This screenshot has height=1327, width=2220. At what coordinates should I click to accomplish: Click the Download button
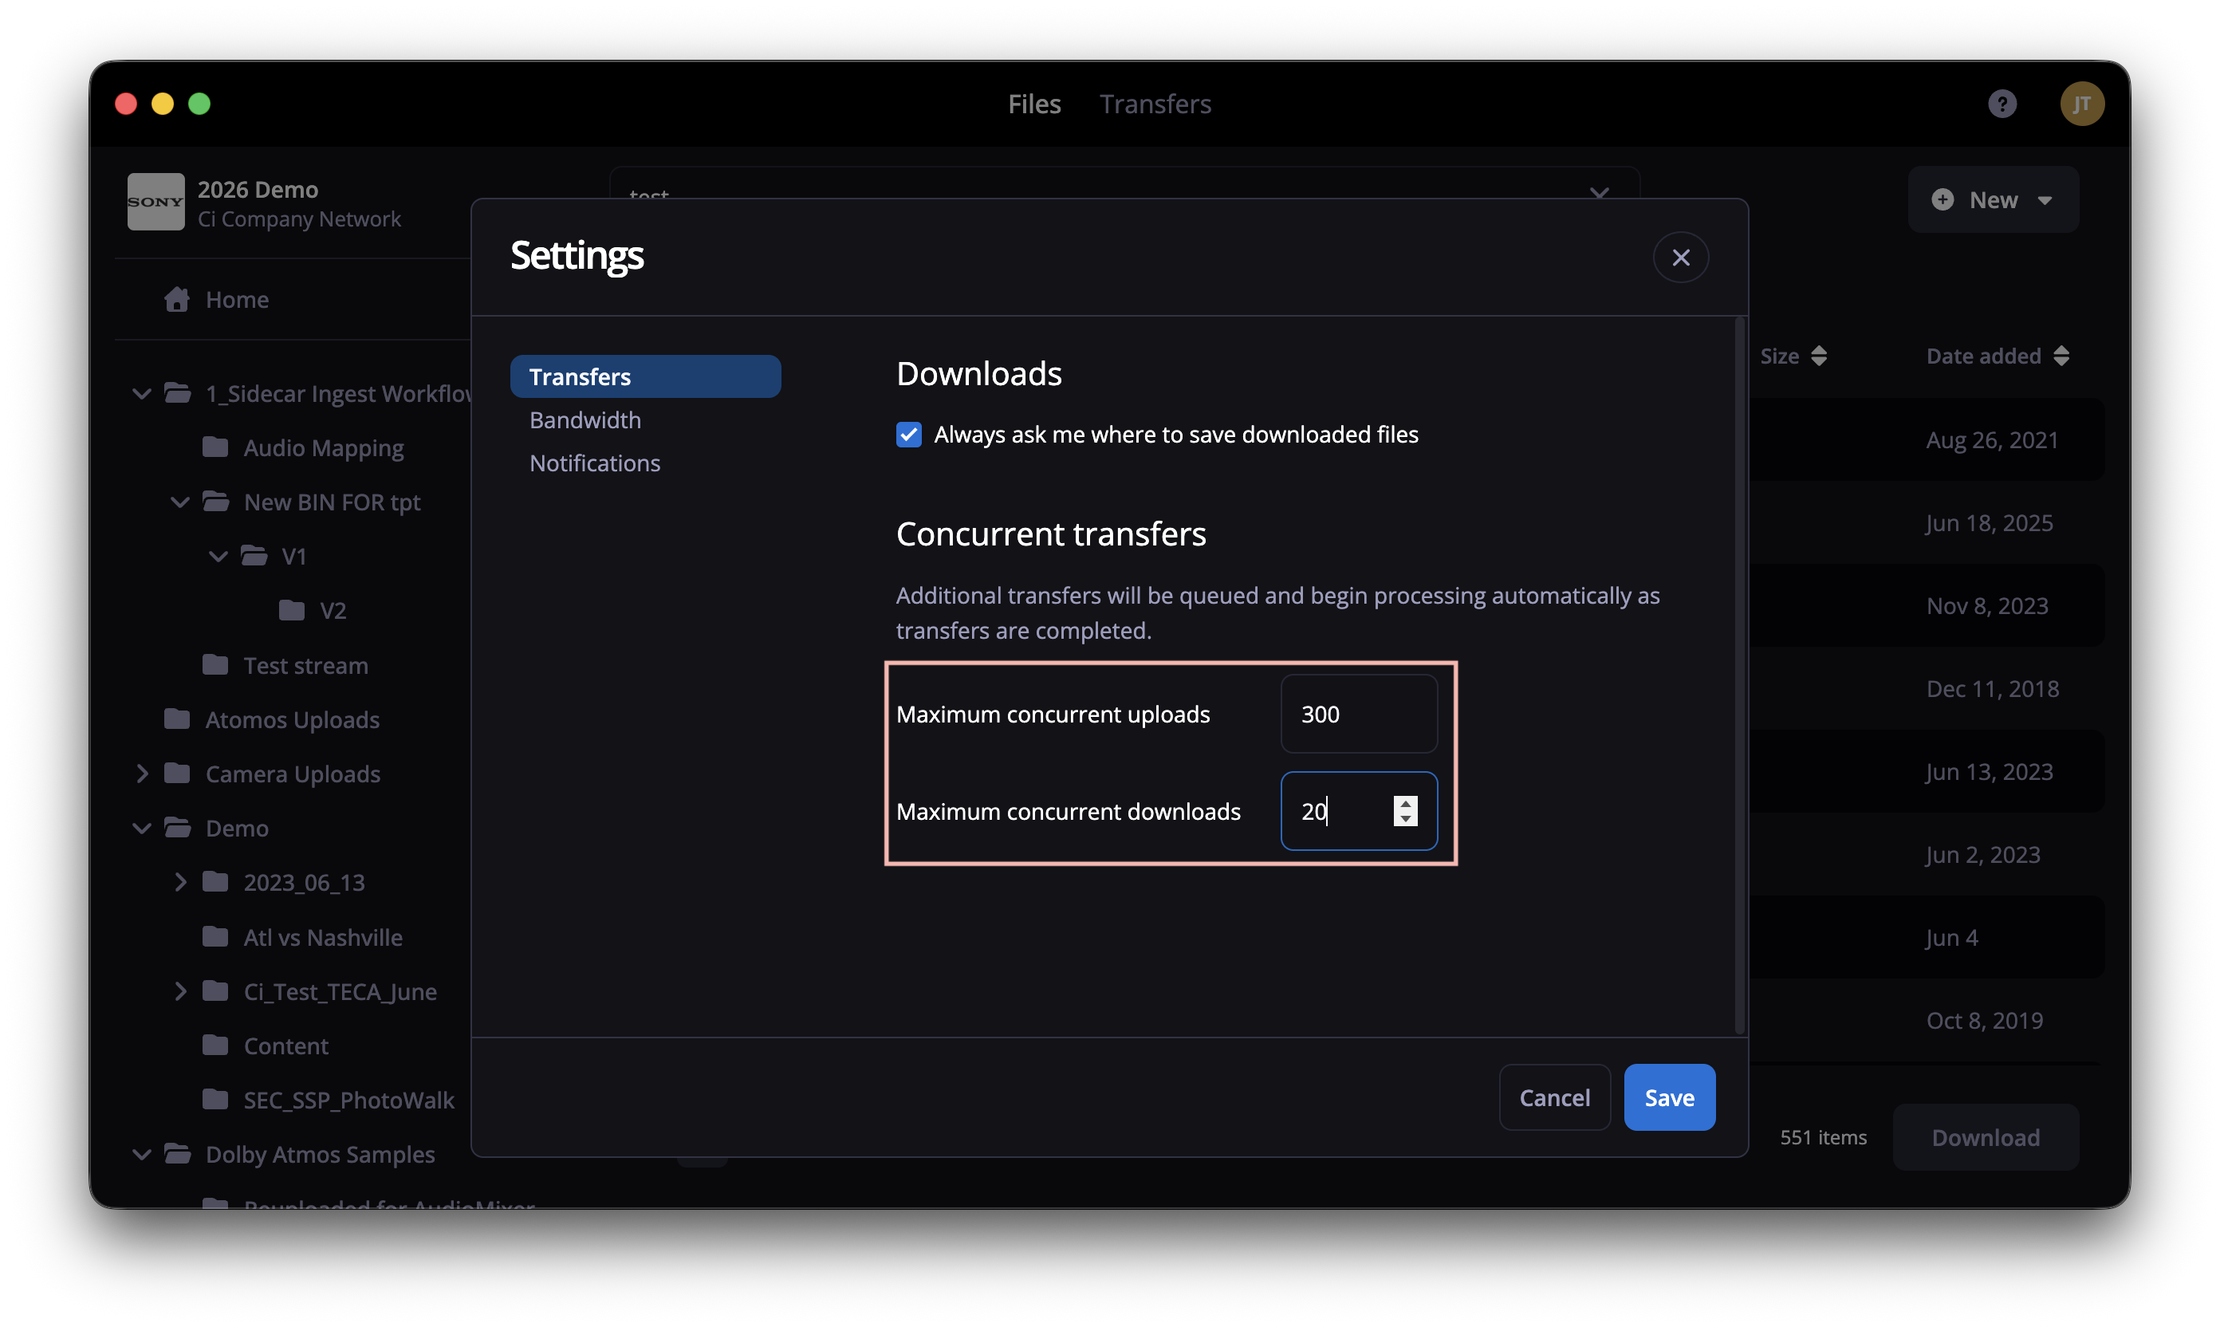[x=1985, y=1136]
